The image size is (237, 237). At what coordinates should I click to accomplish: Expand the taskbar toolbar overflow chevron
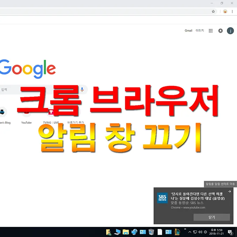click(x=185, y=229)
